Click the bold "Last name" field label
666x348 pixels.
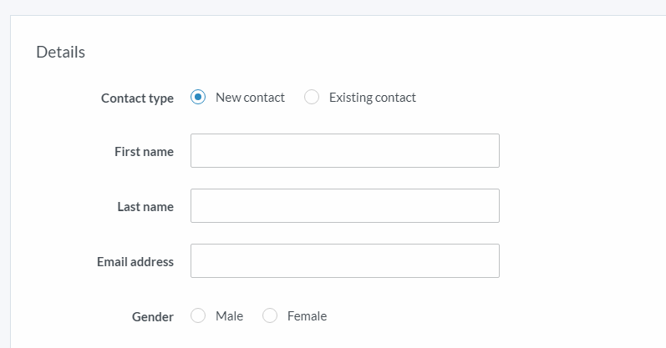(145, 207)
